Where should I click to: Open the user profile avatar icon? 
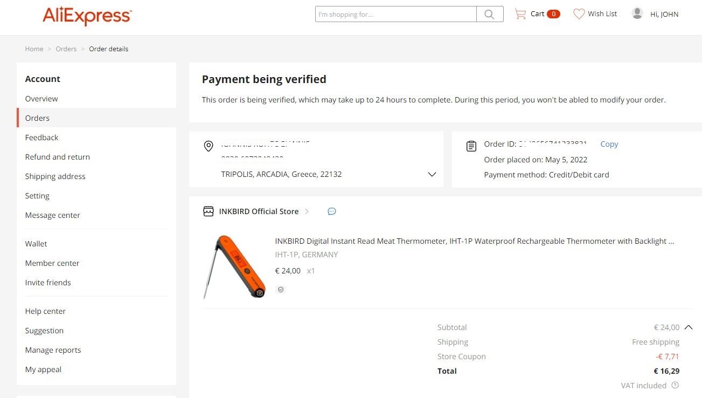(637, 13)
